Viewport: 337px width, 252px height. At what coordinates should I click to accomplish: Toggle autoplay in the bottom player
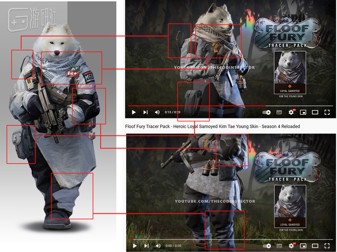click(x=266, y=246)
